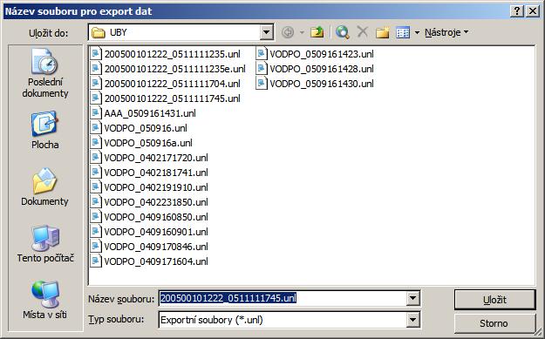
Task: Click the Storno button
Action: [495, 323]
